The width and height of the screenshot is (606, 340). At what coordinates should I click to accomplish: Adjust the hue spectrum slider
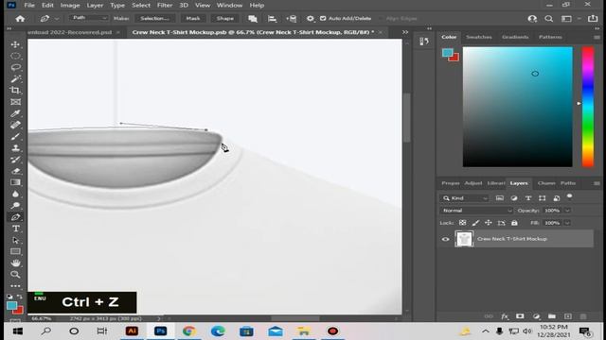tap(588, 107)
